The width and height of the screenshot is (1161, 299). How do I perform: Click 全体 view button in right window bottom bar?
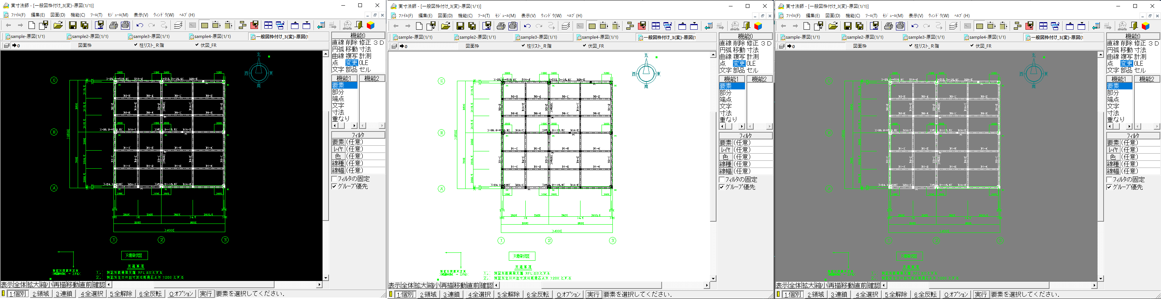796,285
